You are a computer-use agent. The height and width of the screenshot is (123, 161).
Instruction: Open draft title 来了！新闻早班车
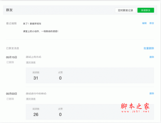point(32,24)
